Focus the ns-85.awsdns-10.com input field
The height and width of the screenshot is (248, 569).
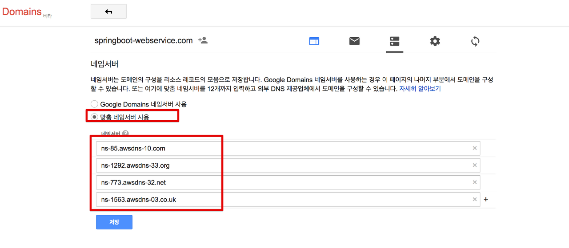click(x=288, y=148)
